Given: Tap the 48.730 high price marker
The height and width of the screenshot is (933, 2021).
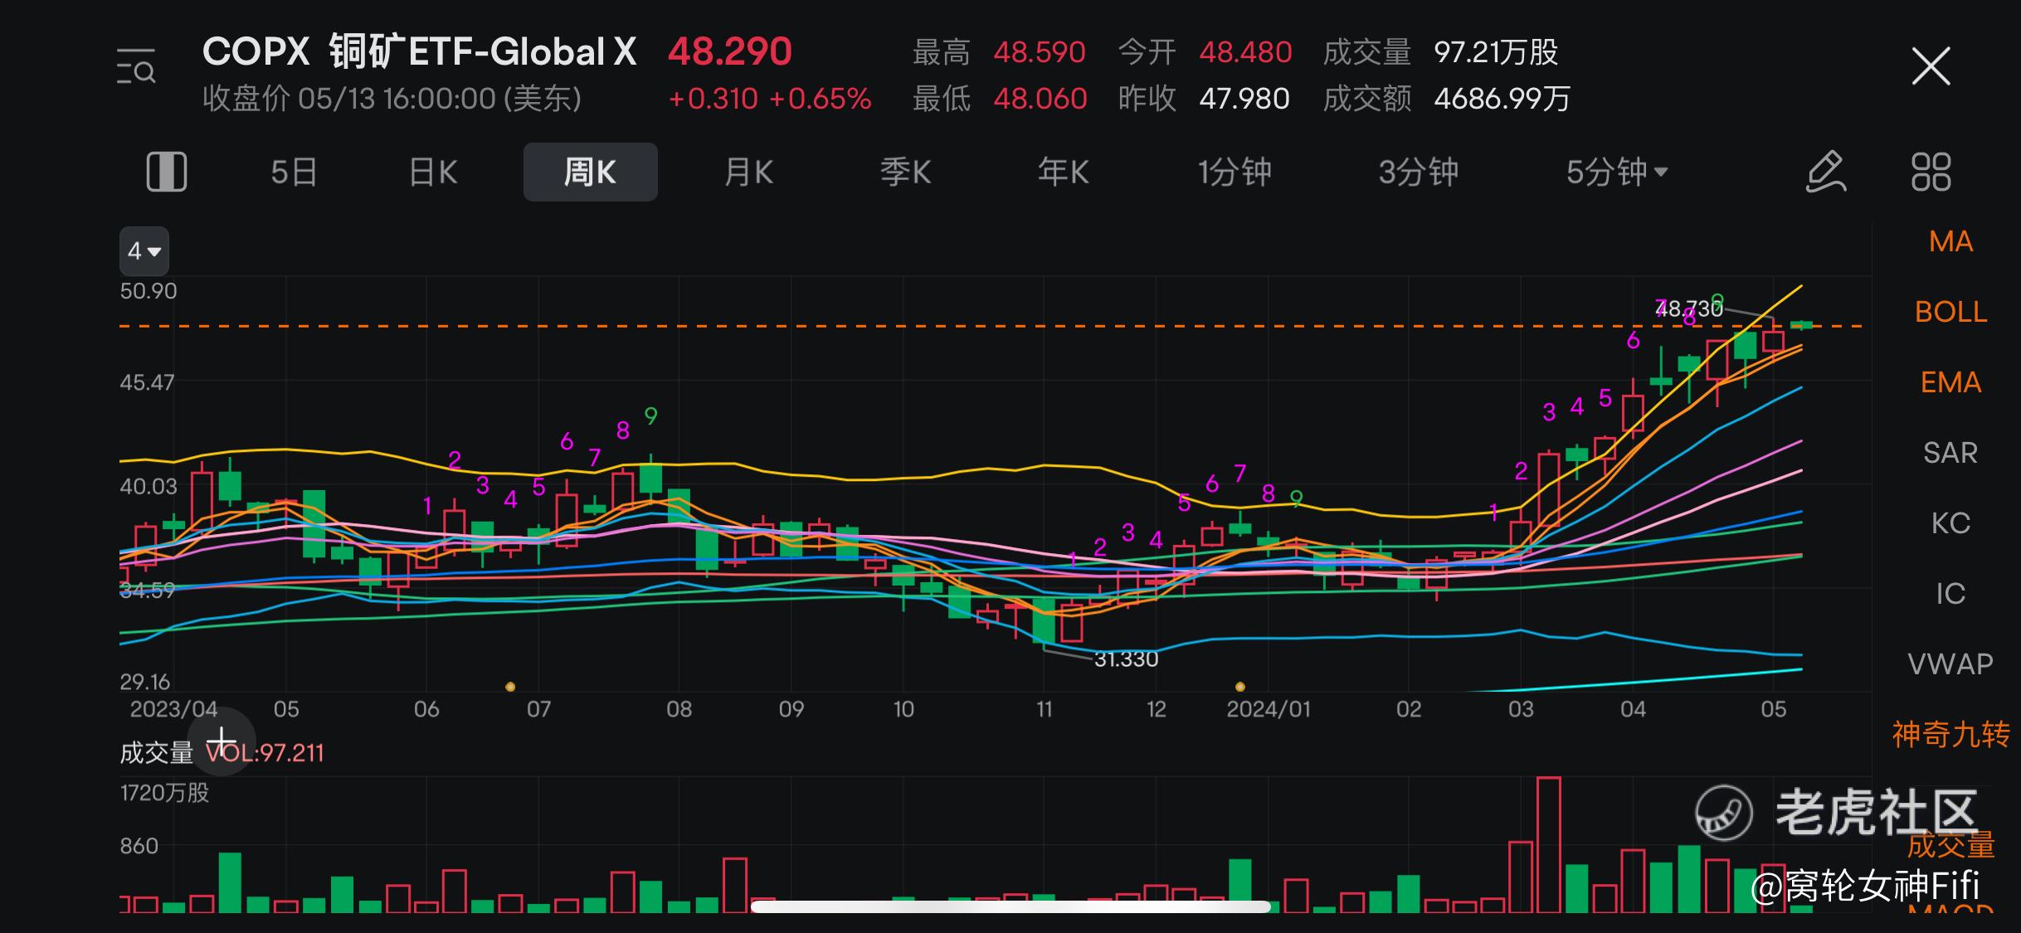Looking at the screenshot, I should 1689,309.
